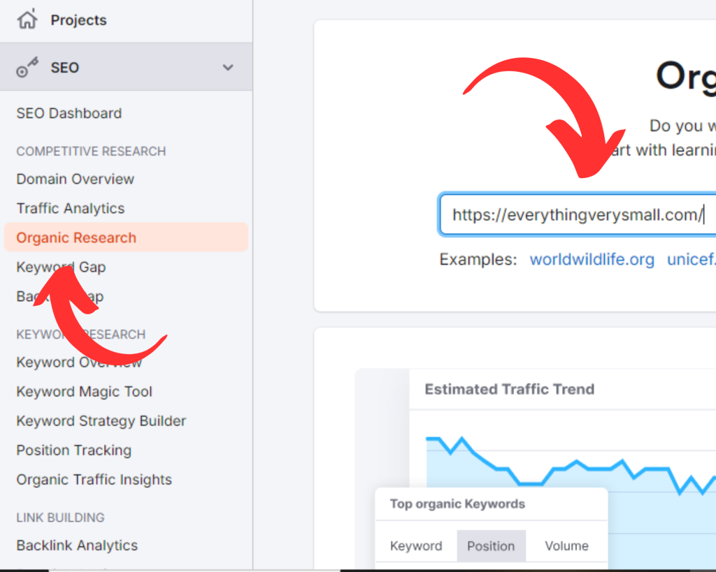Click the SEO key icon
716x572 pixels.
pyautogui.click(x=27, y=68)
